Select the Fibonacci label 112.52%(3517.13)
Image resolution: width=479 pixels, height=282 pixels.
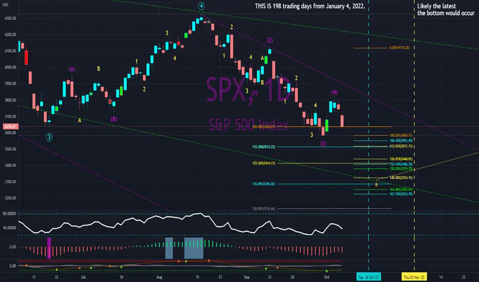click(401, 146)
